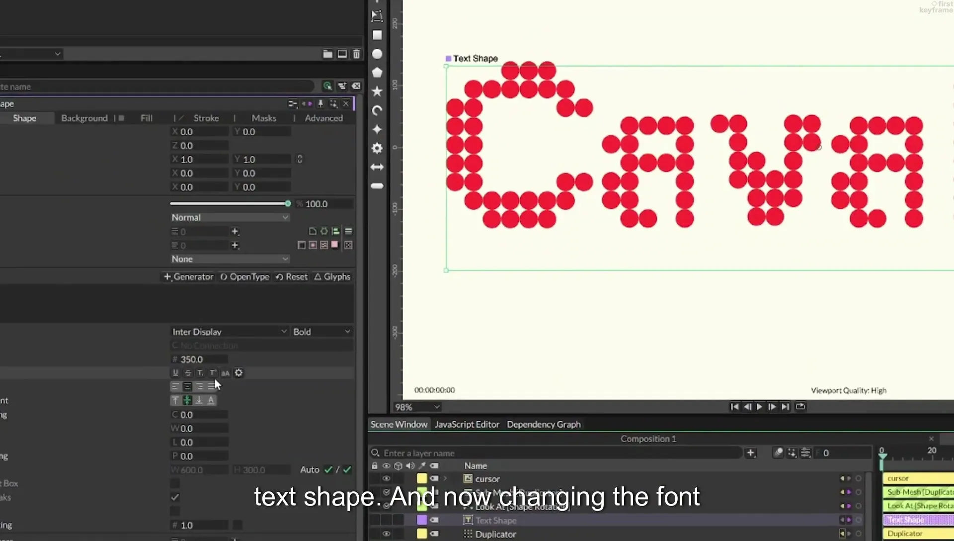Switch to the Stroke tab
The image size is (954, 541).
[206, 118]
